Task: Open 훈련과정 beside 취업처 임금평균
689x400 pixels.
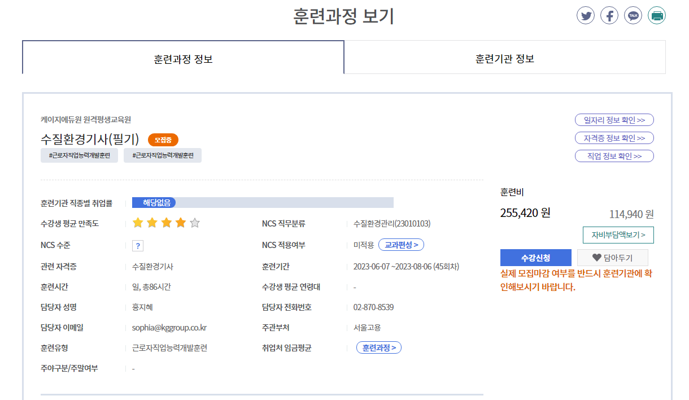Action: (379, 347)
